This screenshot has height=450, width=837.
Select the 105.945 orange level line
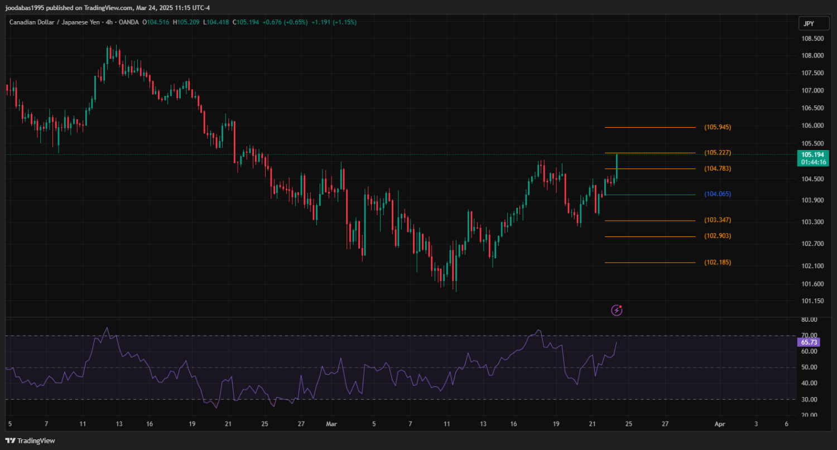650,128
